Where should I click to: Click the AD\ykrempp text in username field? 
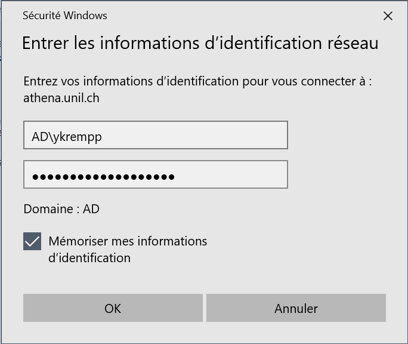click(67, 137)
